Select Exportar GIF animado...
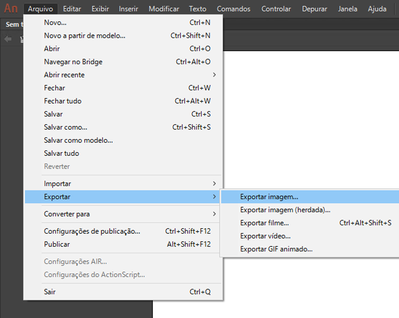Image resolution: width=399 pixels, height=318 pixels. 274,249
